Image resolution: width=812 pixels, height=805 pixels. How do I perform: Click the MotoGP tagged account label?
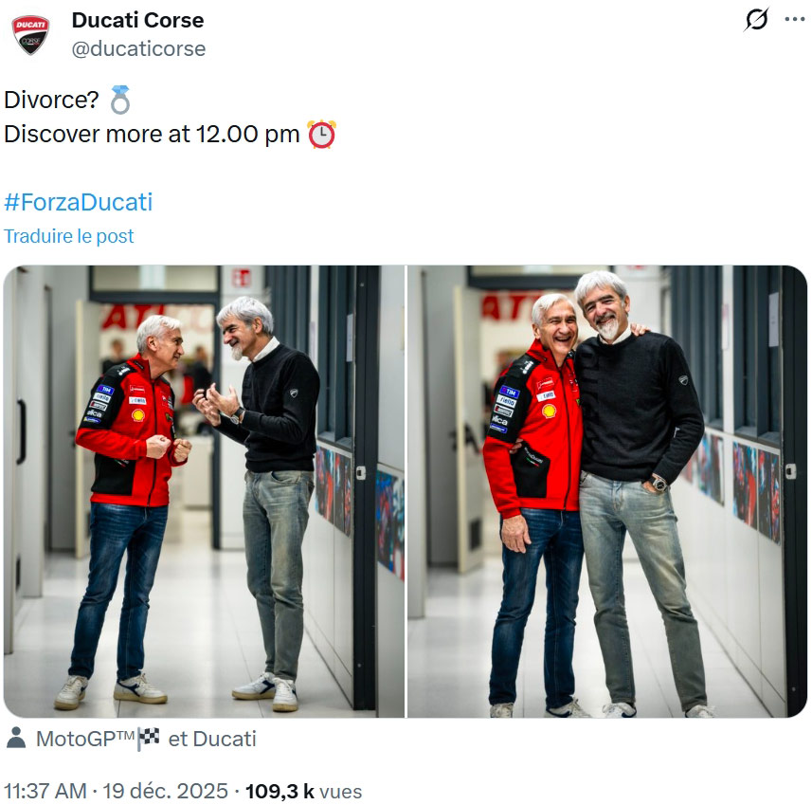coord(85,739)
